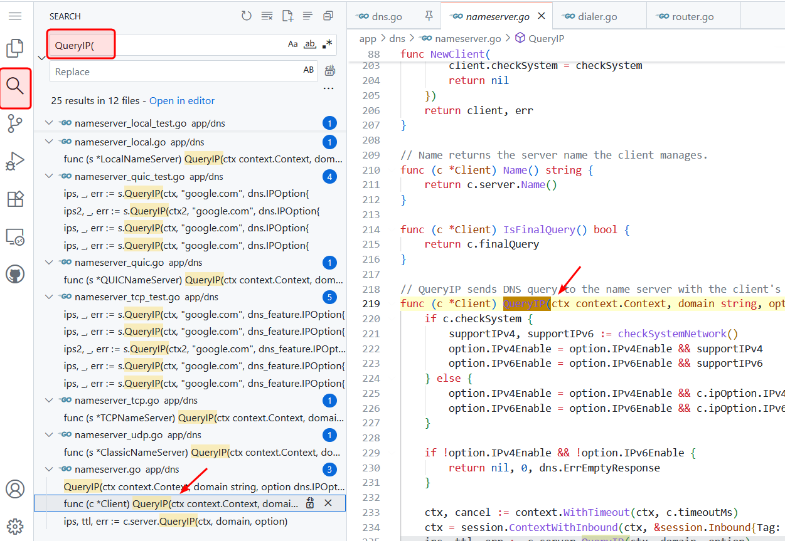
Task: Collapse nameserver_quic_test.go results
Action: coord(50,177)
